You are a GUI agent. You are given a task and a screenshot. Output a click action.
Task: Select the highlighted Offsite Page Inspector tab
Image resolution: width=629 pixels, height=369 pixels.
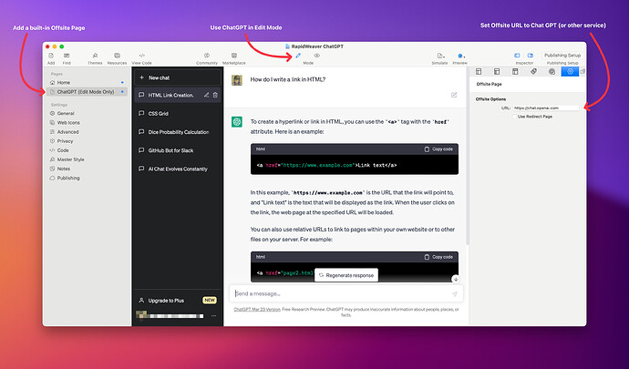point(570,71)
